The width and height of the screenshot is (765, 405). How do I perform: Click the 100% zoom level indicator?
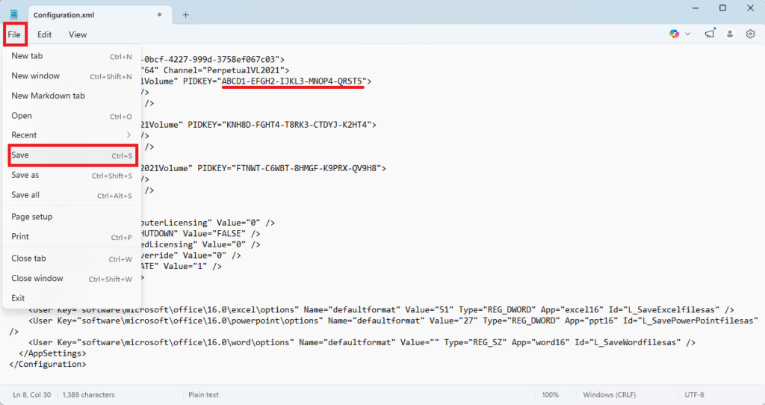click(x=550, y=395)
